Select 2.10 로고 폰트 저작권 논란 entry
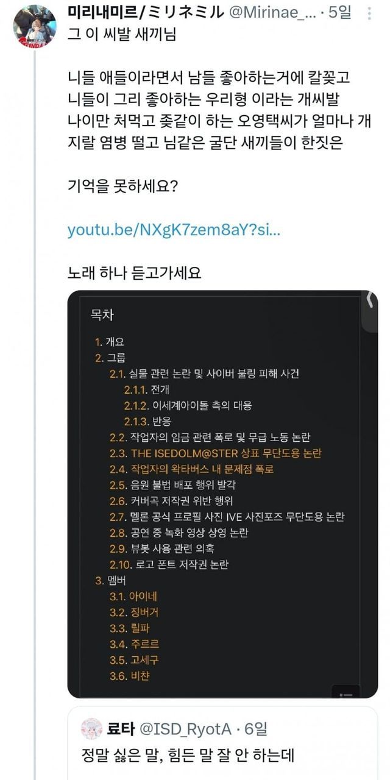 169,565
